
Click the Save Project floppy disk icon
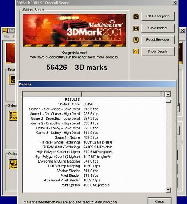pyautogui.click(x=136, y=28)
